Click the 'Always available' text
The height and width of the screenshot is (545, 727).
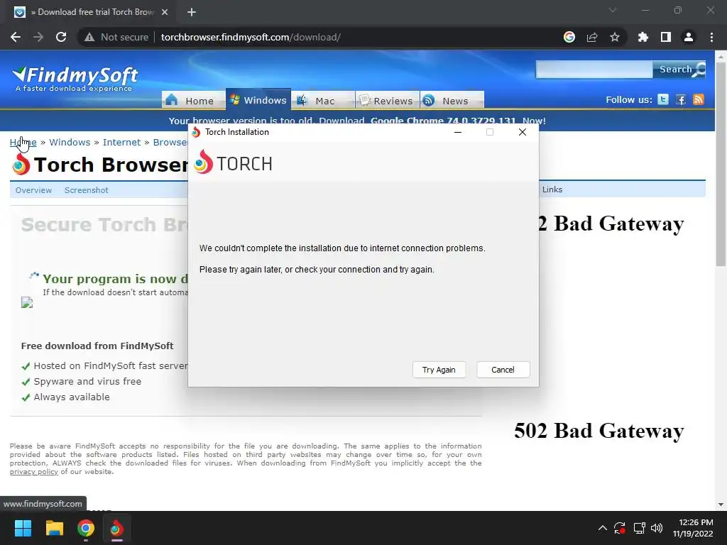pos(72,397)
